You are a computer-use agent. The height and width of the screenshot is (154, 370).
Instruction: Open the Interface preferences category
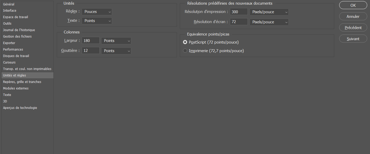click(10, 11)
